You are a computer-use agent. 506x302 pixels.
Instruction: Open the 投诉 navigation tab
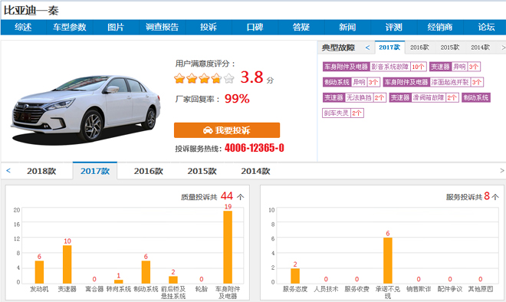[209, 27]
